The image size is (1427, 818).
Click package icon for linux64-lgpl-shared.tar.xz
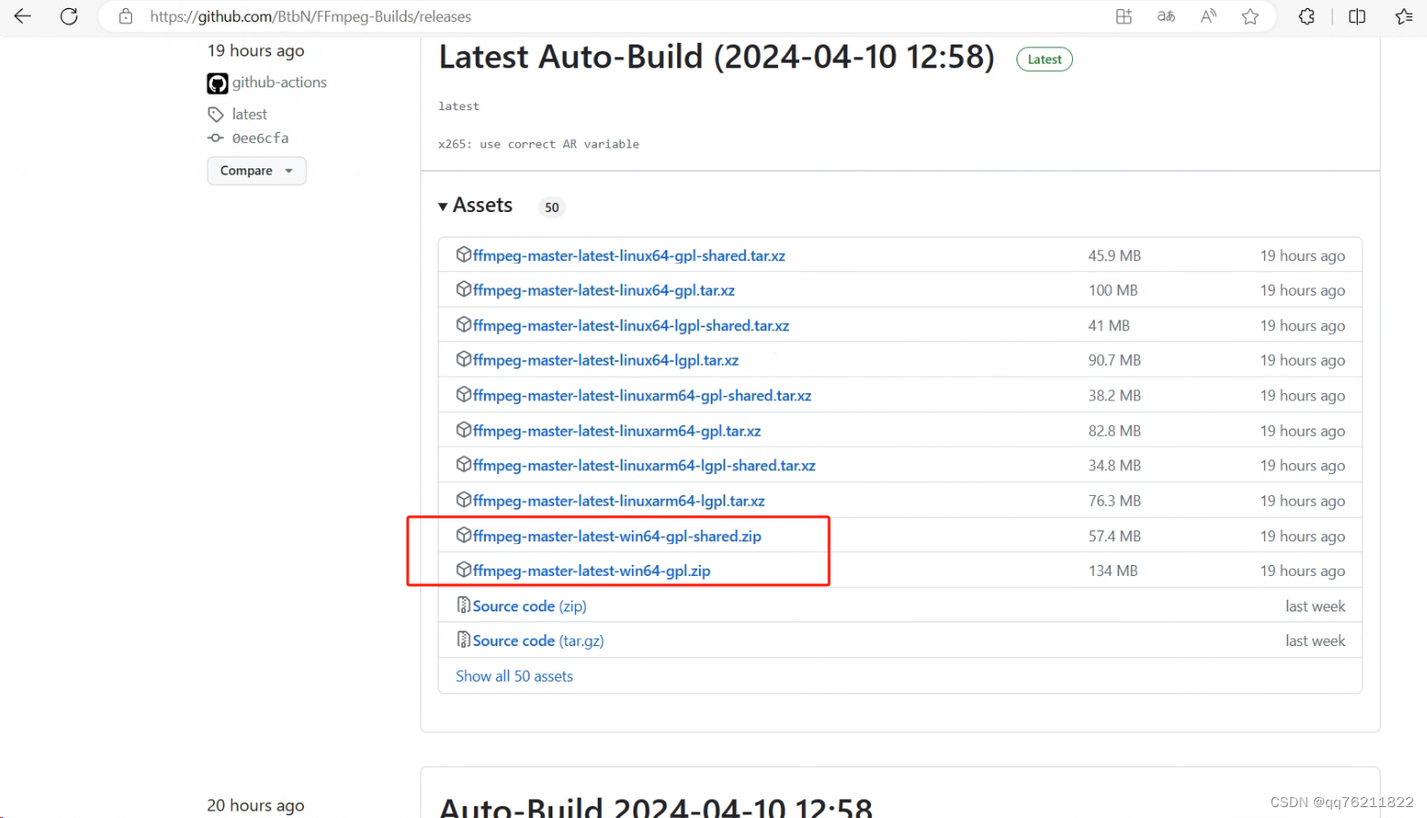[463, 325]
